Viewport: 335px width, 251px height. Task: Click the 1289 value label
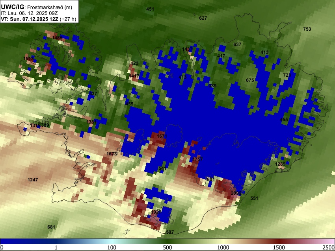280,164
